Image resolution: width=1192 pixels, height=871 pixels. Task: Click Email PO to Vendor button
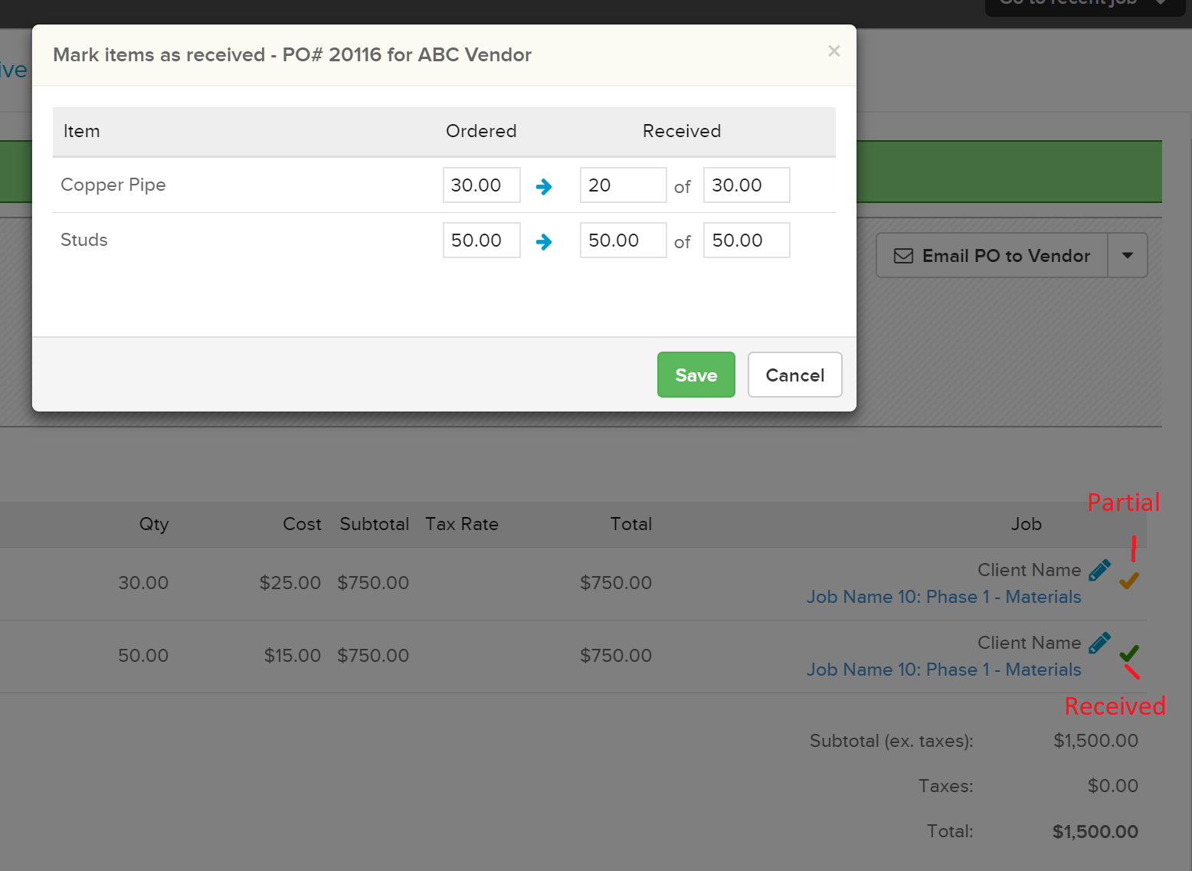click(x=992, y=255)
